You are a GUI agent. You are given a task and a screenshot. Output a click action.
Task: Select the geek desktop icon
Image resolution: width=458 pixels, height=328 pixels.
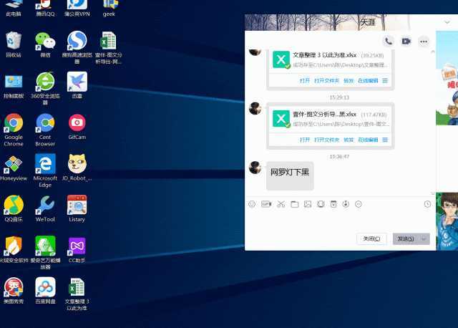tap(109, 8)
